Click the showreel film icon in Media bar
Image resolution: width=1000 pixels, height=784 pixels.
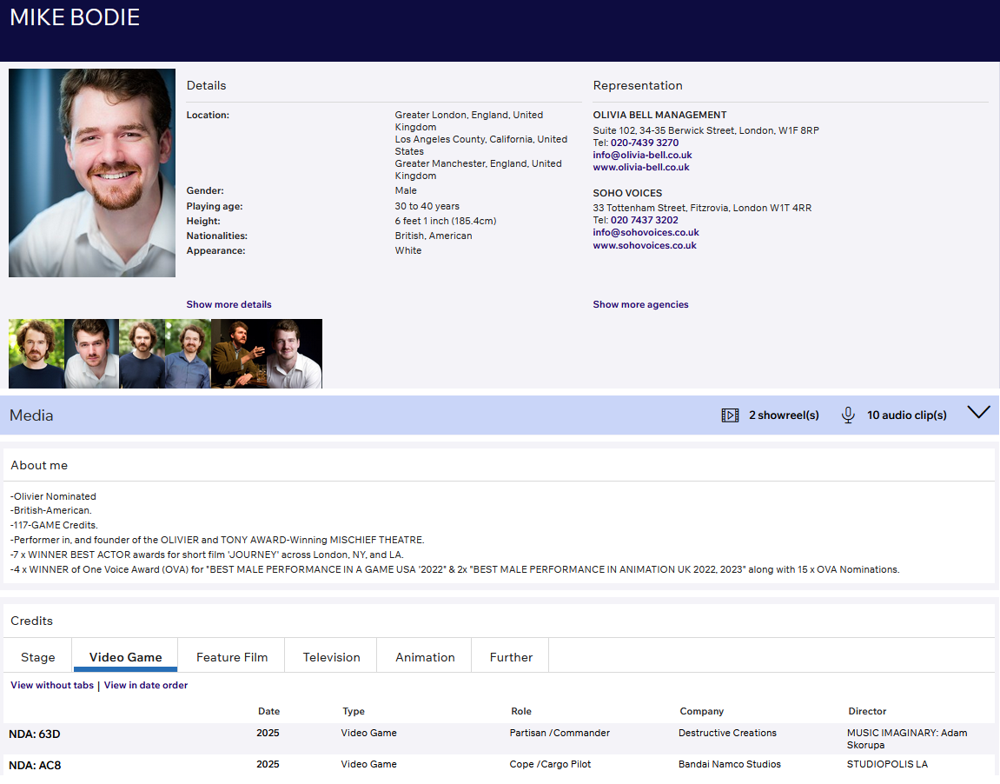[x=730, y=415]
